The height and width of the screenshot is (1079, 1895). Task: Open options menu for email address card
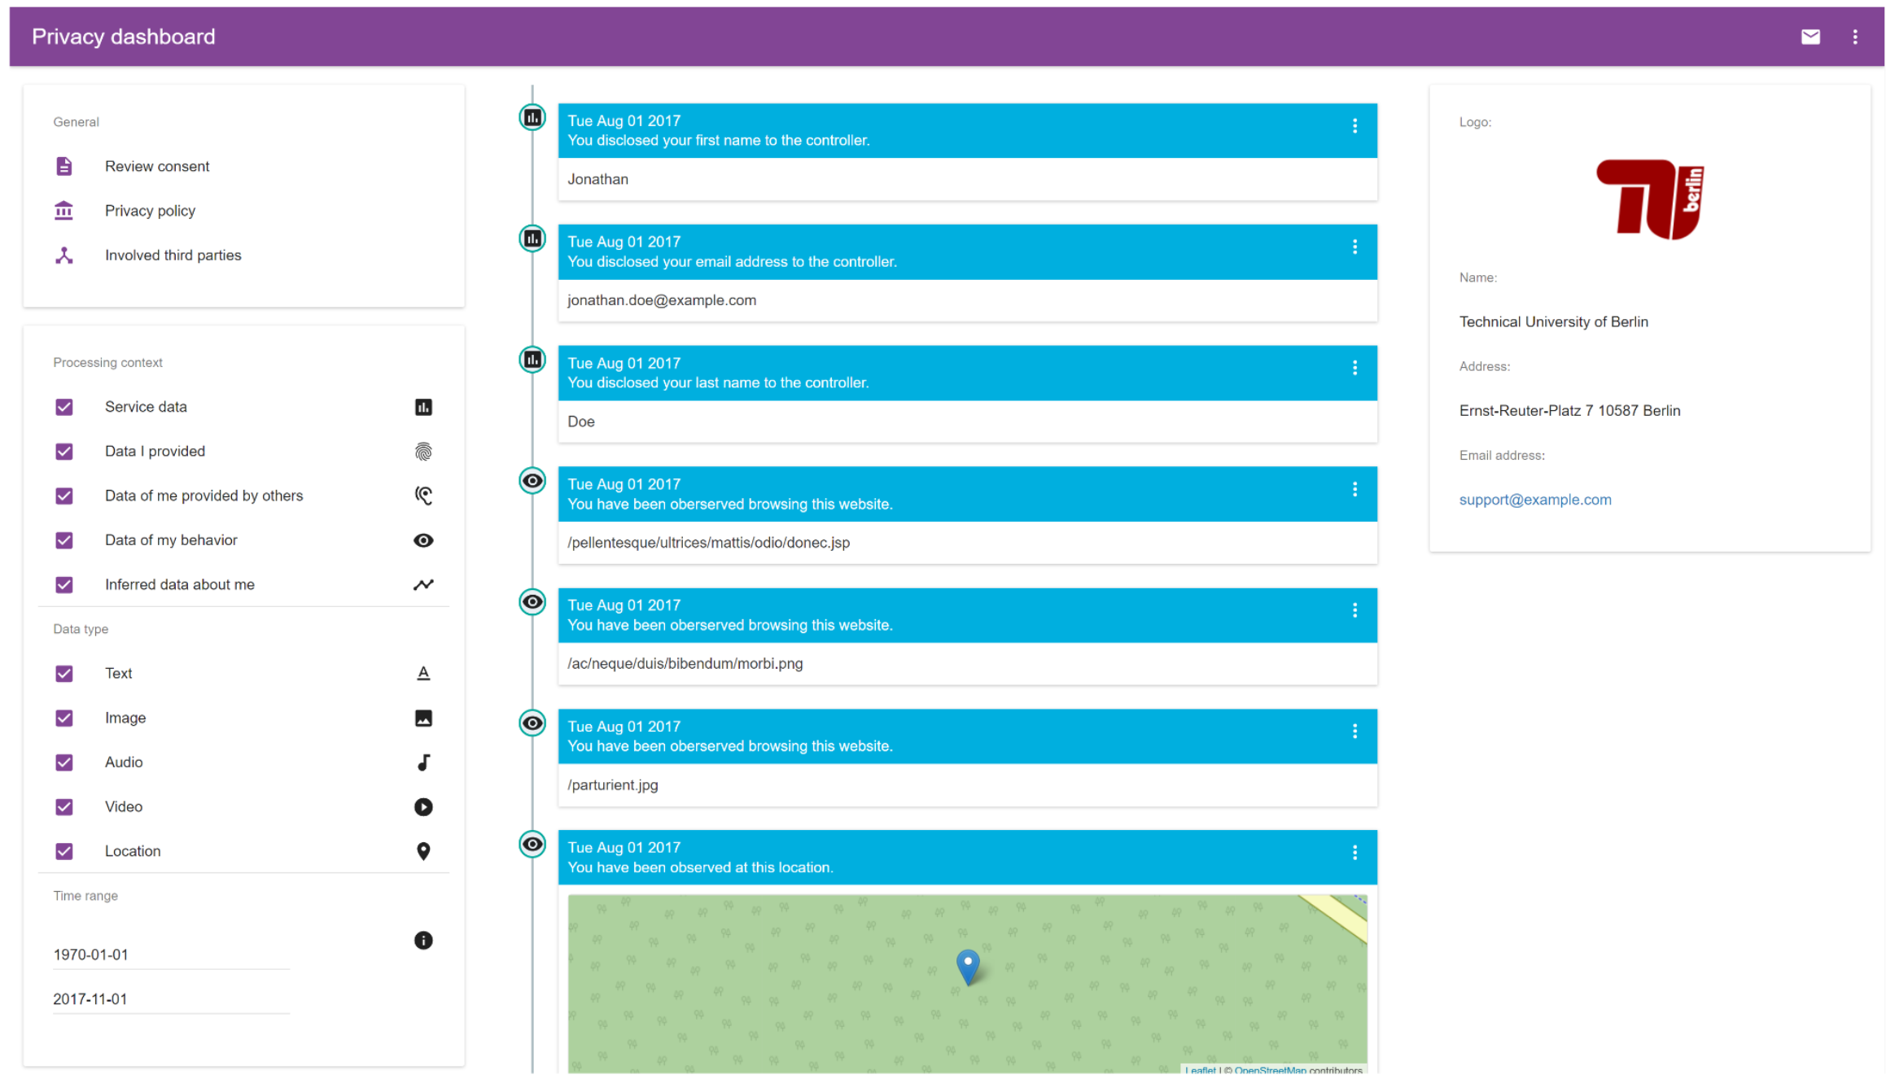pos(1355,247)
